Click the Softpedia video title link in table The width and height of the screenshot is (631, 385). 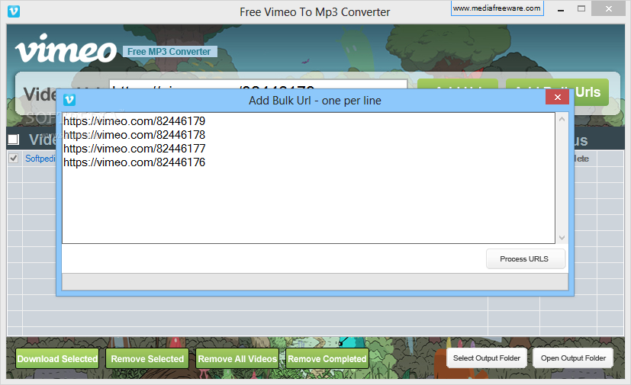(x=40, y=159)
